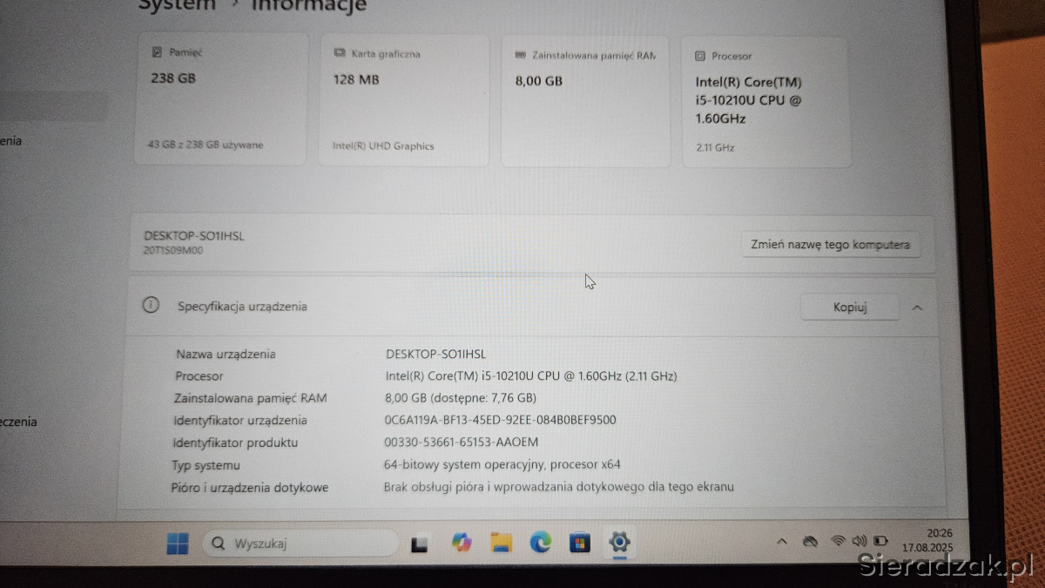Open Microsoft Store from the taskbar

click(x=580, y=544)
